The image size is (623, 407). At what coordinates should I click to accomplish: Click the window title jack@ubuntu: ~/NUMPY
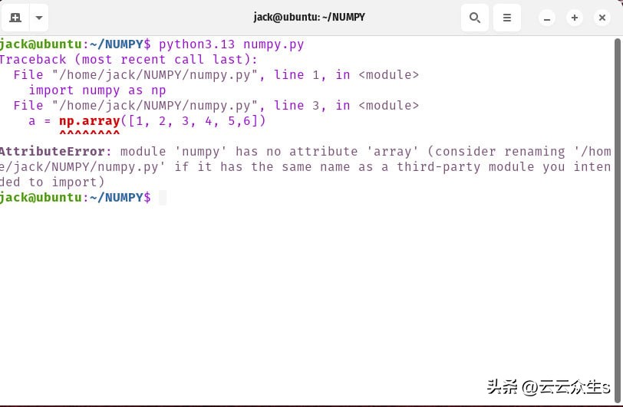pos(309,18)
